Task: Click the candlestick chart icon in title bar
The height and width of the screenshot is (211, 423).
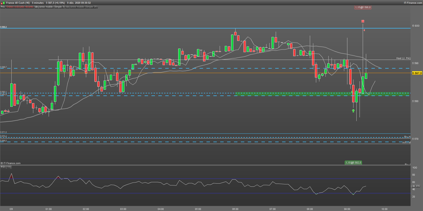Action: click(3, 3)
